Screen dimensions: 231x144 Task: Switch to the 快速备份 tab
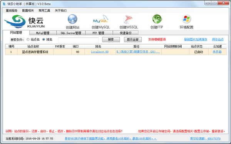[x=126, y=33]
